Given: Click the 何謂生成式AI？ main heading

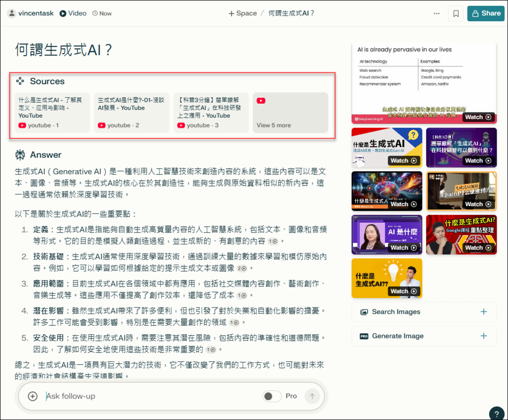Looking at the screenshot, I should (x=63, y=50).
